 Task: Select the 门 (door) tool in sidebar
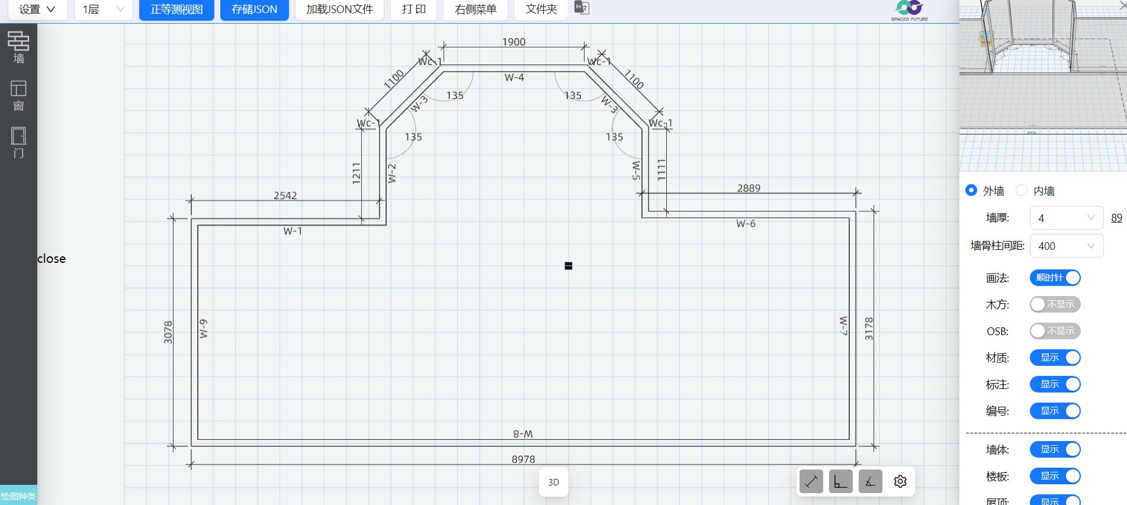[x=18, y=143]
